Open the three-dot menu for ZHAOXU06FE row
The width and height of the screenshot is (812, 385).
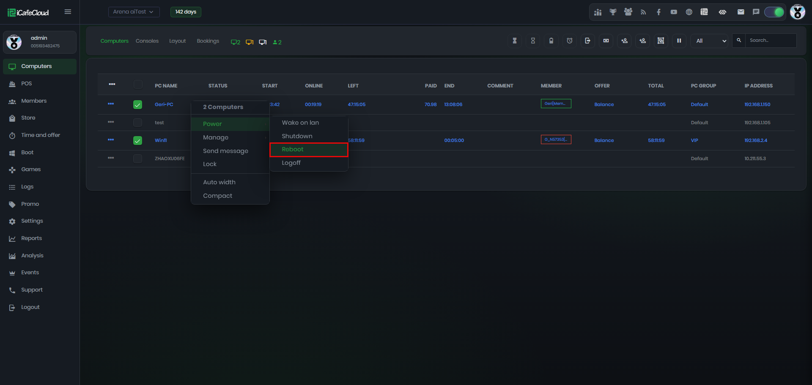(111, 158)
